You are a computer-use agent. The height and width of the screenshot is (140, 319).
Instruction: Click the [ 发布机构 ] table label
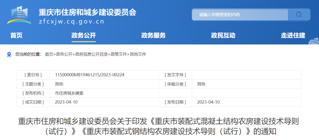pos(33,93)
